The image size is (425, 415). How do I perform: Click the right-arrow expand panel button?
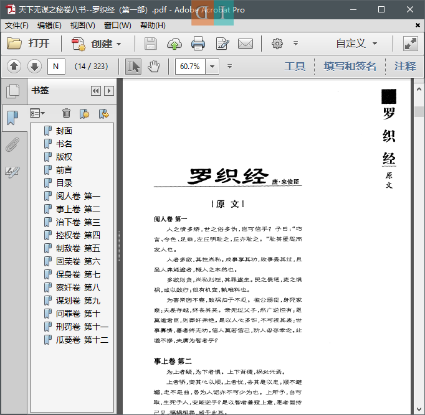point(109,91)
